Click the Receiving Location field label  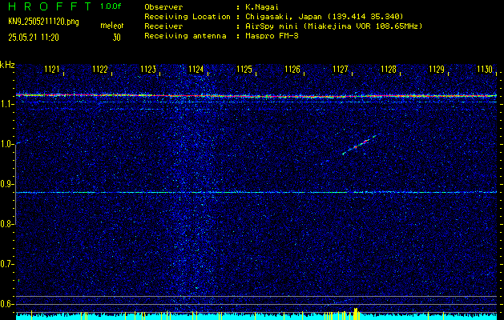tap(187, 17)
